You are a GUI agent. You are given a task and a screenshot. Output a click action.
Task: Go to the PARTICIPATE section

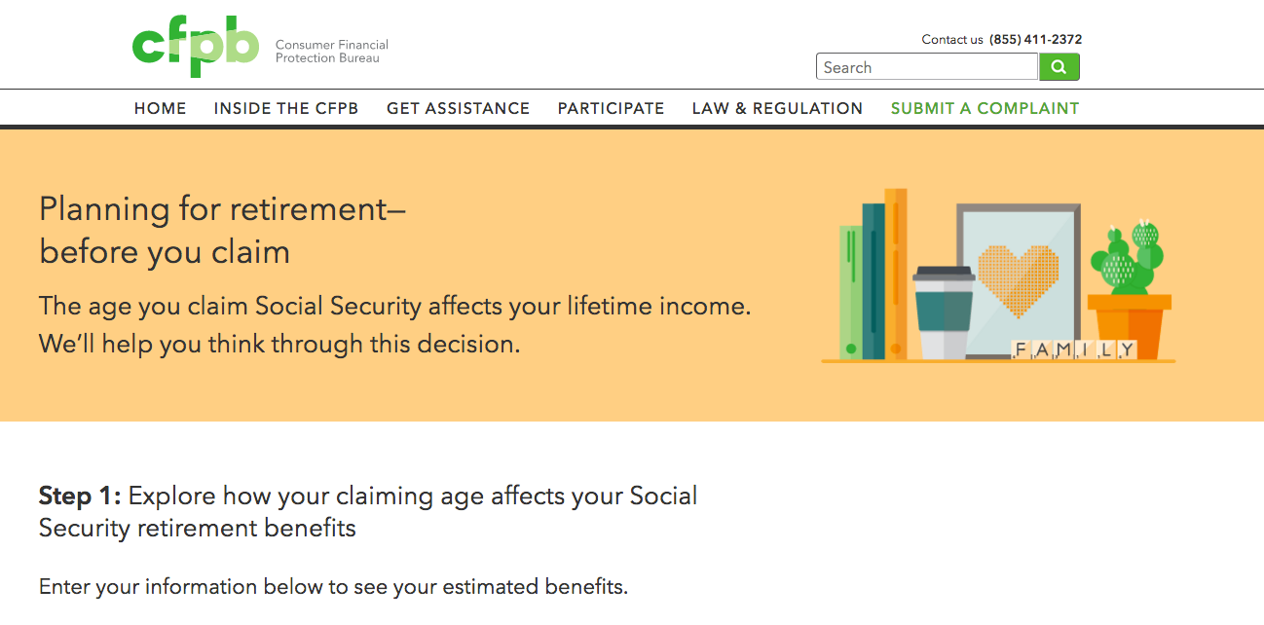pos(611,108)
